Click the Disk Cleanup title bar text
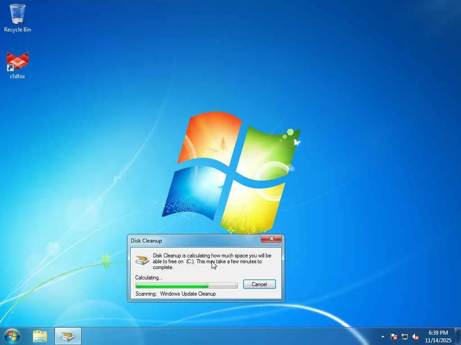461x345 pixels. coord(146,241)
